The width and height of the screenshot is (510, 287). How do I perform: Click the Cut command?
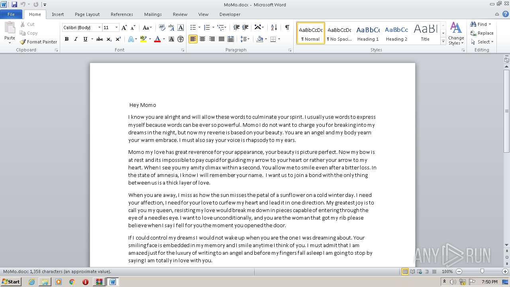click(x=27, y=24)
